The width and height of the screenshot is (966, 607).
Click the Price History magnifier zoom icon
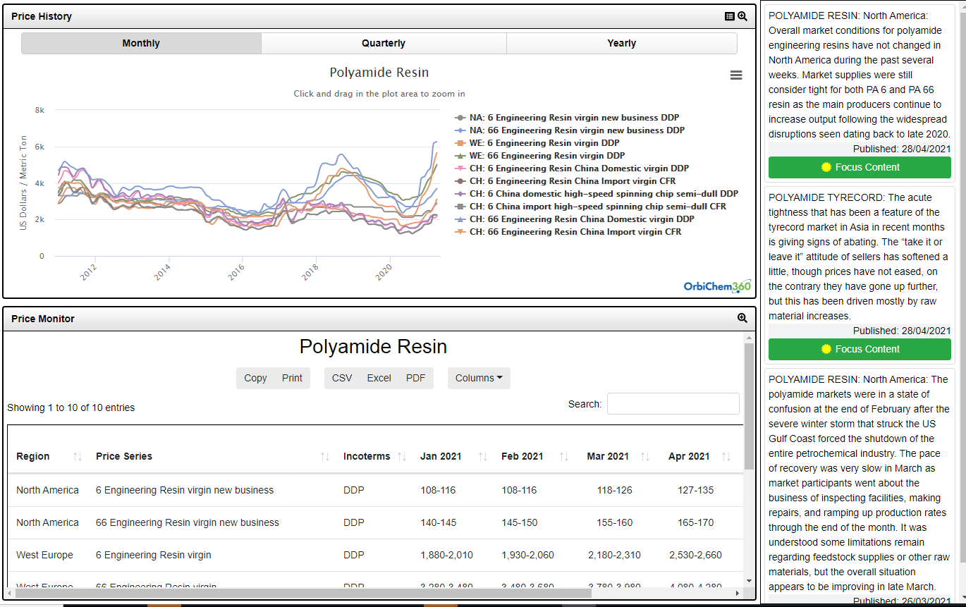742,16
